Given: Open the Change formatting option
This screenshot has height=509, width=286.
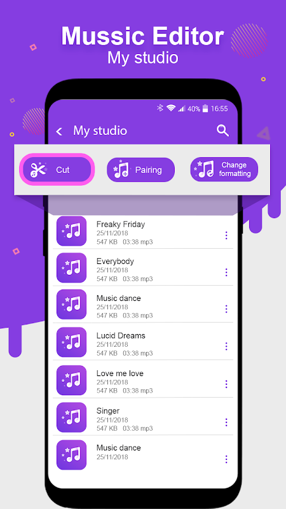Looking at the screenshot, I should pos(224,169).
